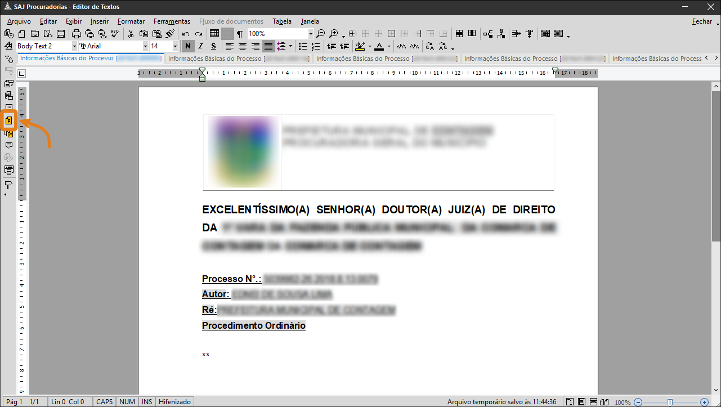Viewport: 721px width, 407px height.
Task: Open the Body Text 2 style dropdown
Action: (x=74, y=46)
